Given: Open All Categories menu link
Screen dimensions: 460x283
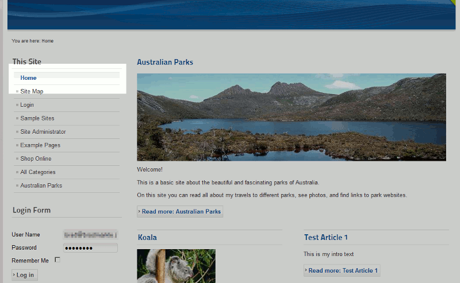Looking at the screenshot, I should point(38,172).
